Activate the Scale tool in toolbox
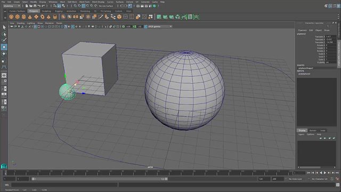 coord(4,61)
